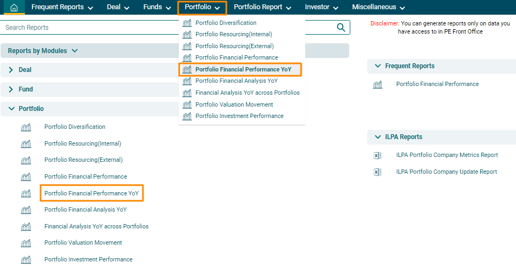This screenshot has width=516, height=269.
Task: Collapse the Portfolio module section
Action: (x=11, y=109)
